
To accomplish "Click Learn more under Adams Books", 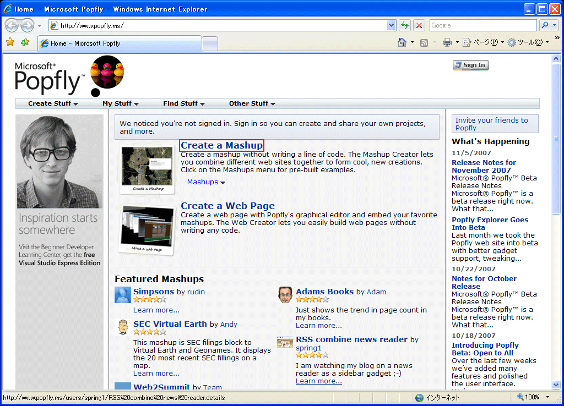I will [319, 326].
